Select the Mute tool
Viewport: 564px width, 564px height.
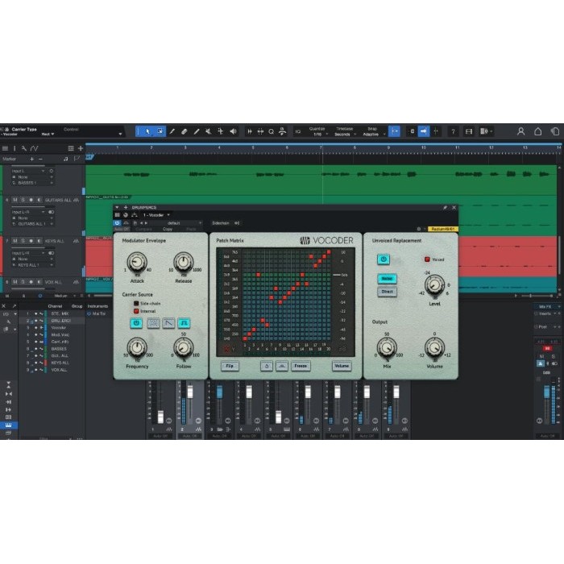tap(208, 131)
